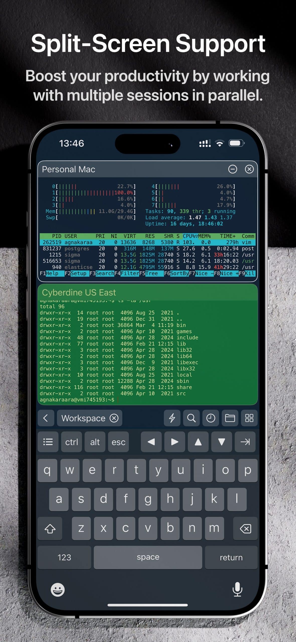The height and width of the screenshot is (642, 296).
Task: Tap the esc key
Action: (118, 442)
